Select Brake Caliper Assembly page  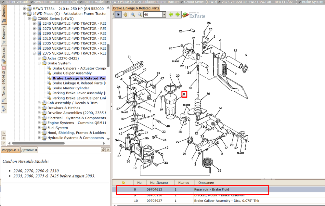[72, 73]
